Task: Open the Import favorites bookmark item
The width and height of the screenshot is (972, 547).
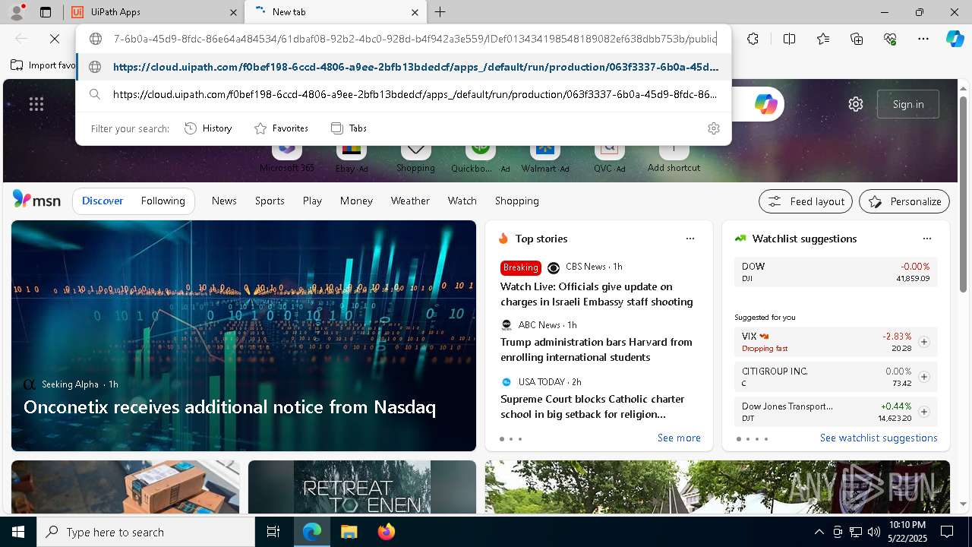Action: point(44,65)
